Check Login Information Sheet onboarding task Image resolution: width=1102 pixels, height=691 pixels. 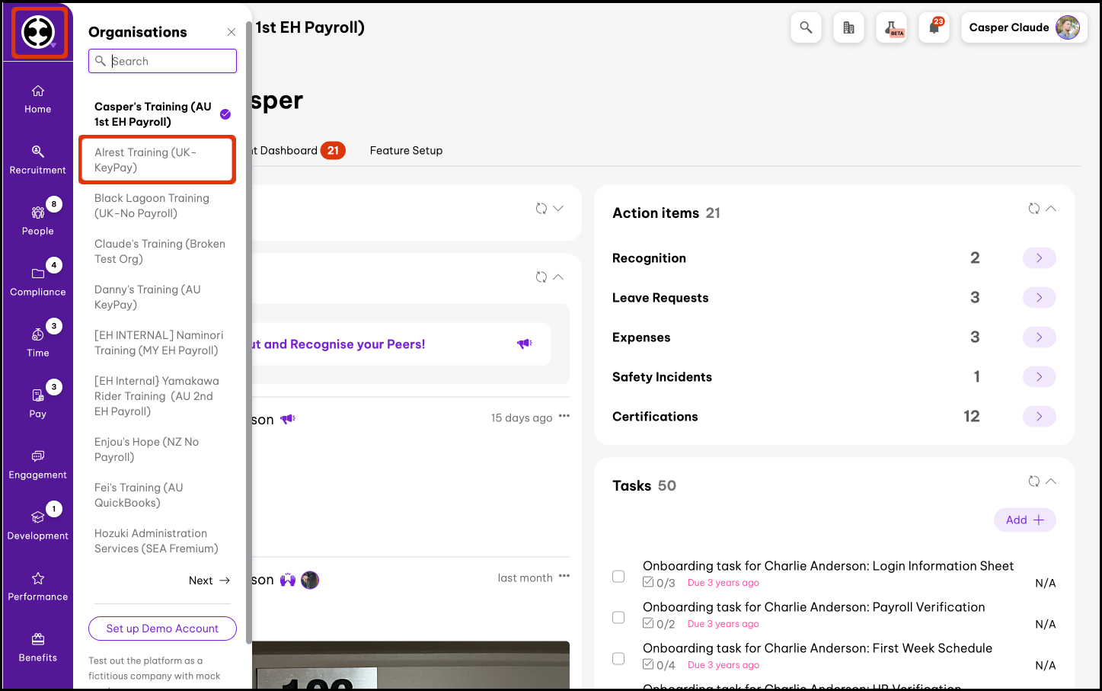pyautogui.click(x=618, y=577)
